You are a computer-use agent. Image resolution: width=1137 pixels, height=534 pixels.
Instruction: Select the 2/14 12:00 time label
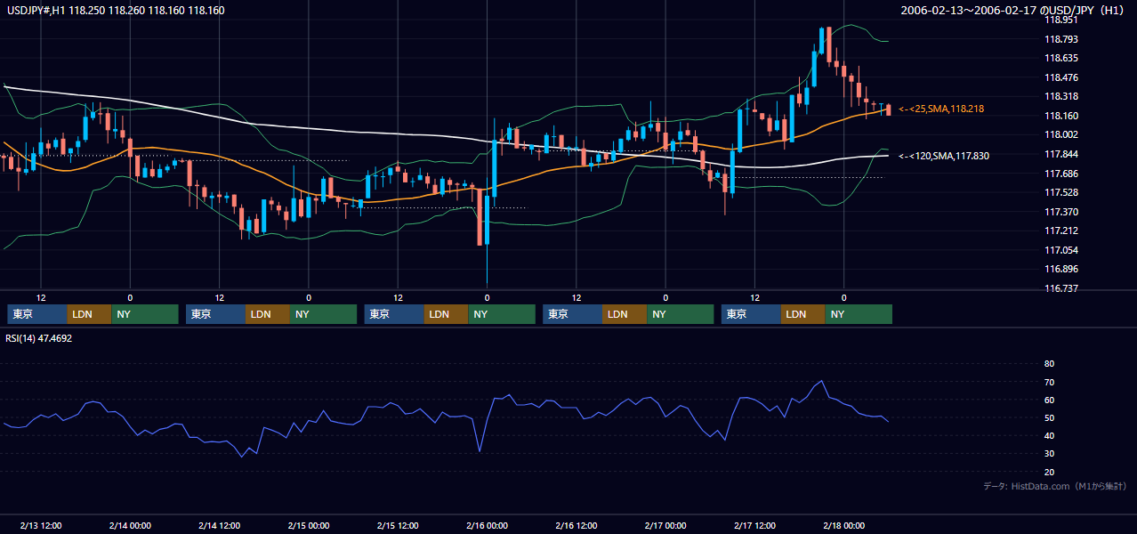point(219,525)
